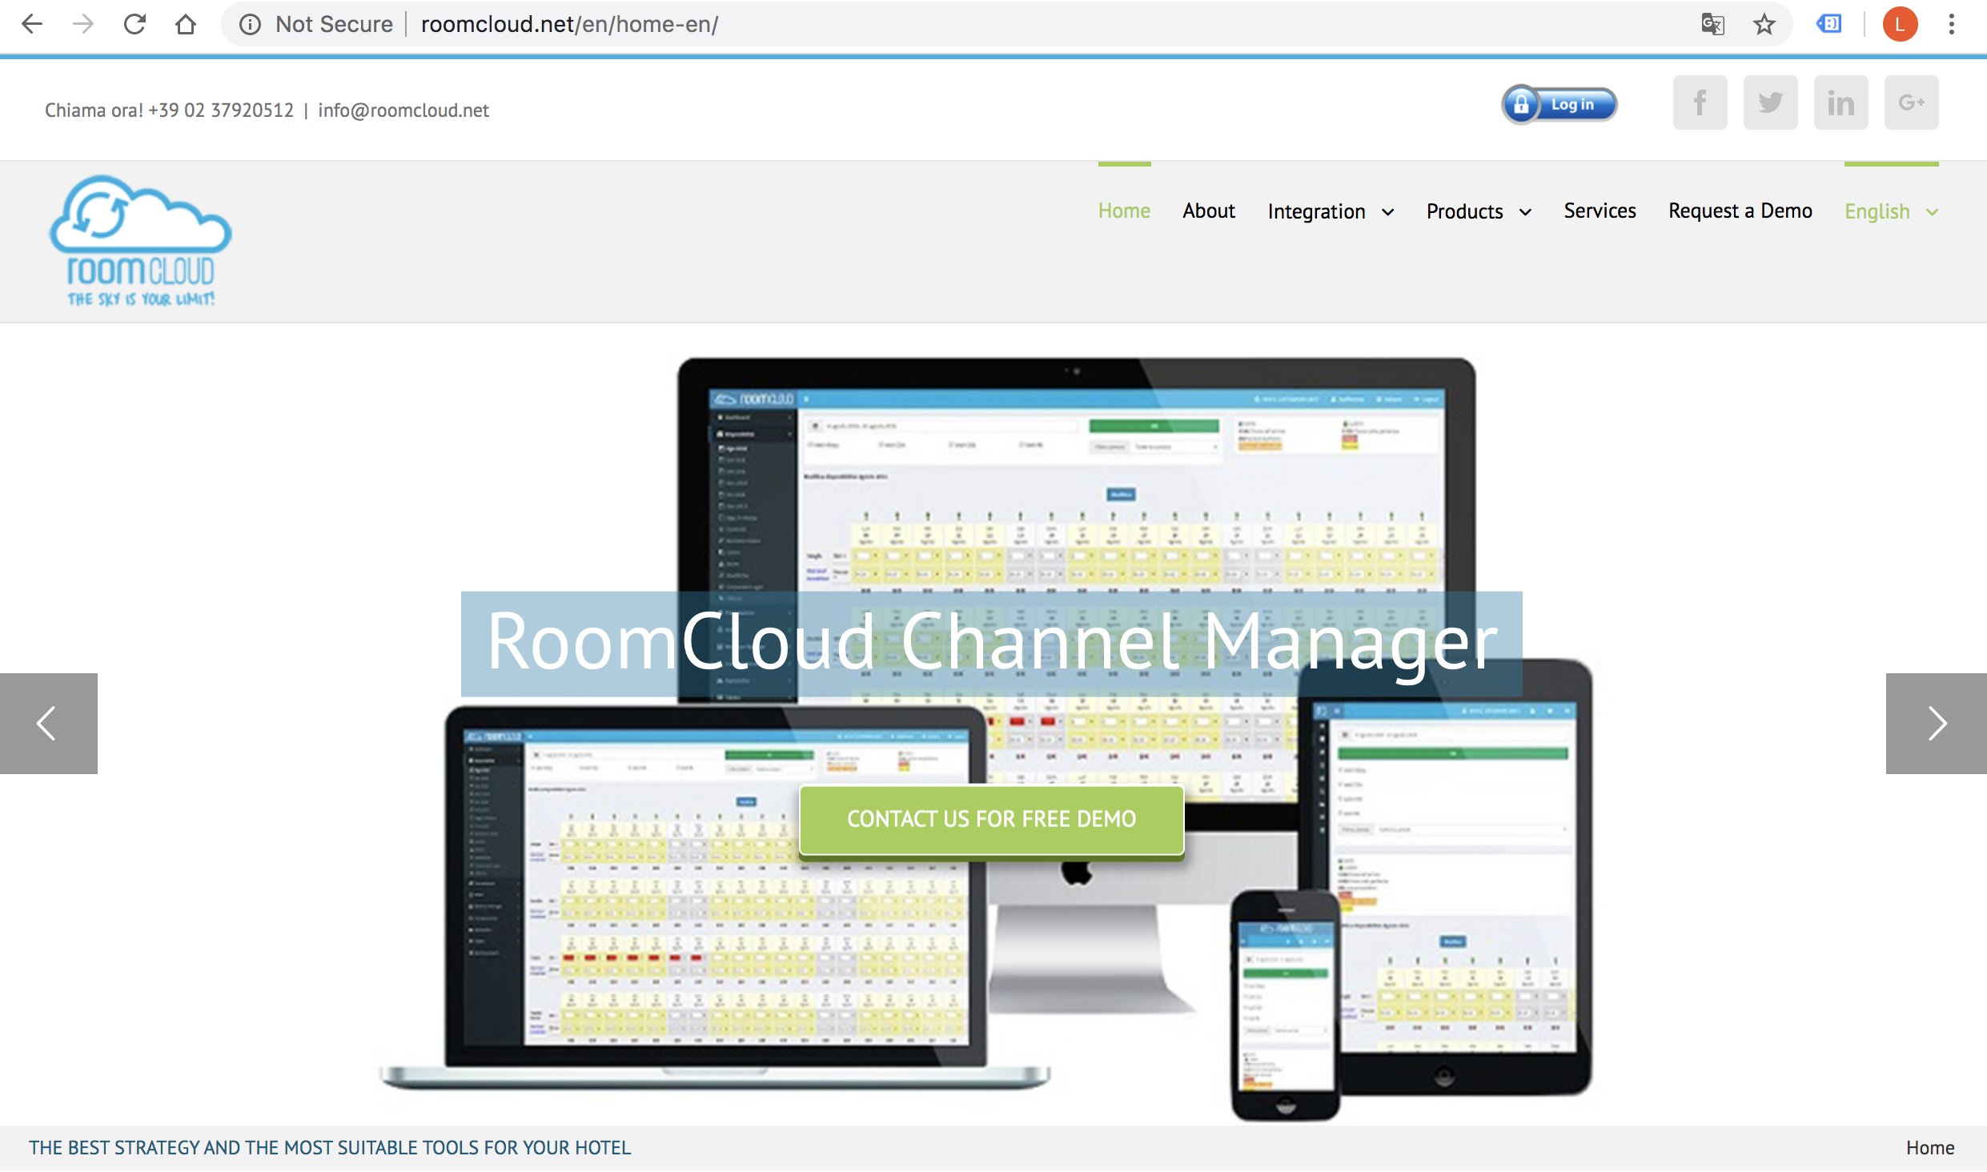Show the previous slide

click(48, 723)
